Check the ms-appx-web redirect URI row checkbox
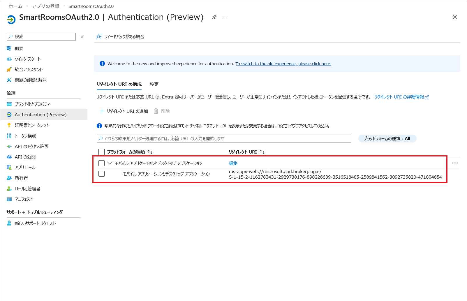Screen dimensions: 467x301 pos(101,174)
